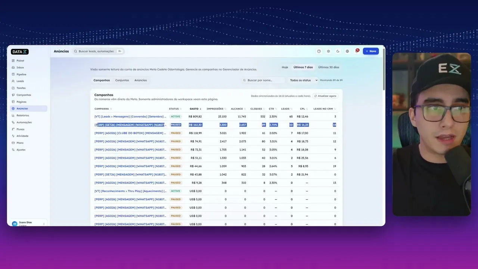Click the blue Novo button
The image size is (478, 269).
(371, 51)
